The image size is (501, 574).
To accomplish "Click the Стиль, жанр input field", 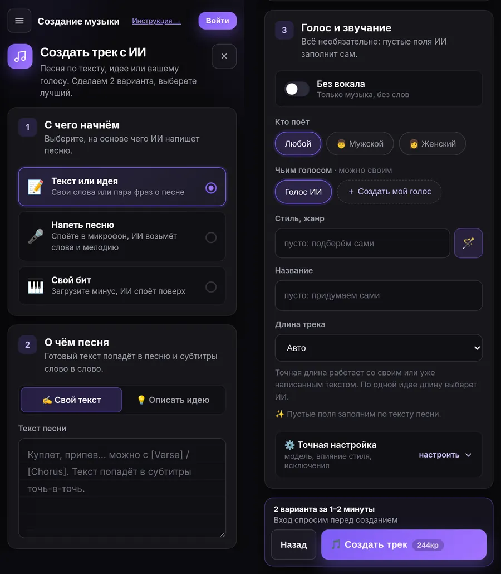I will point(362,243).
